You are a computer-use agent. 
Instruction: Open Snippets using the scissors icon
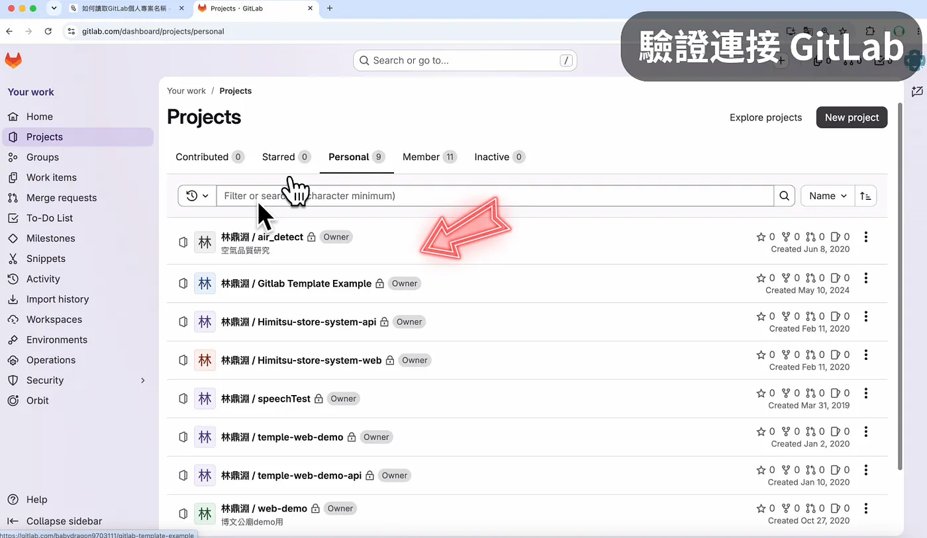[x=13, y=259]
